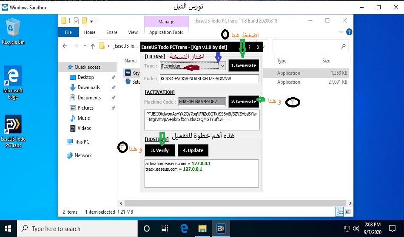Click the Microsoft Edge icon in the taskbar
The image size is (404, 237).
pyautogui.click(x=184, y=229)
